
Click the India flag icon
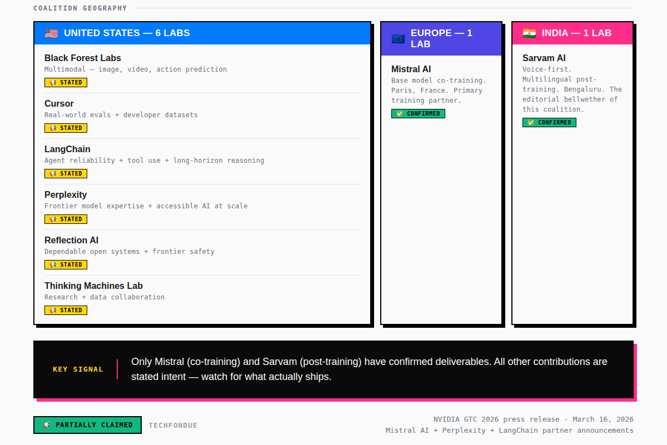click(x=529, y=33)
